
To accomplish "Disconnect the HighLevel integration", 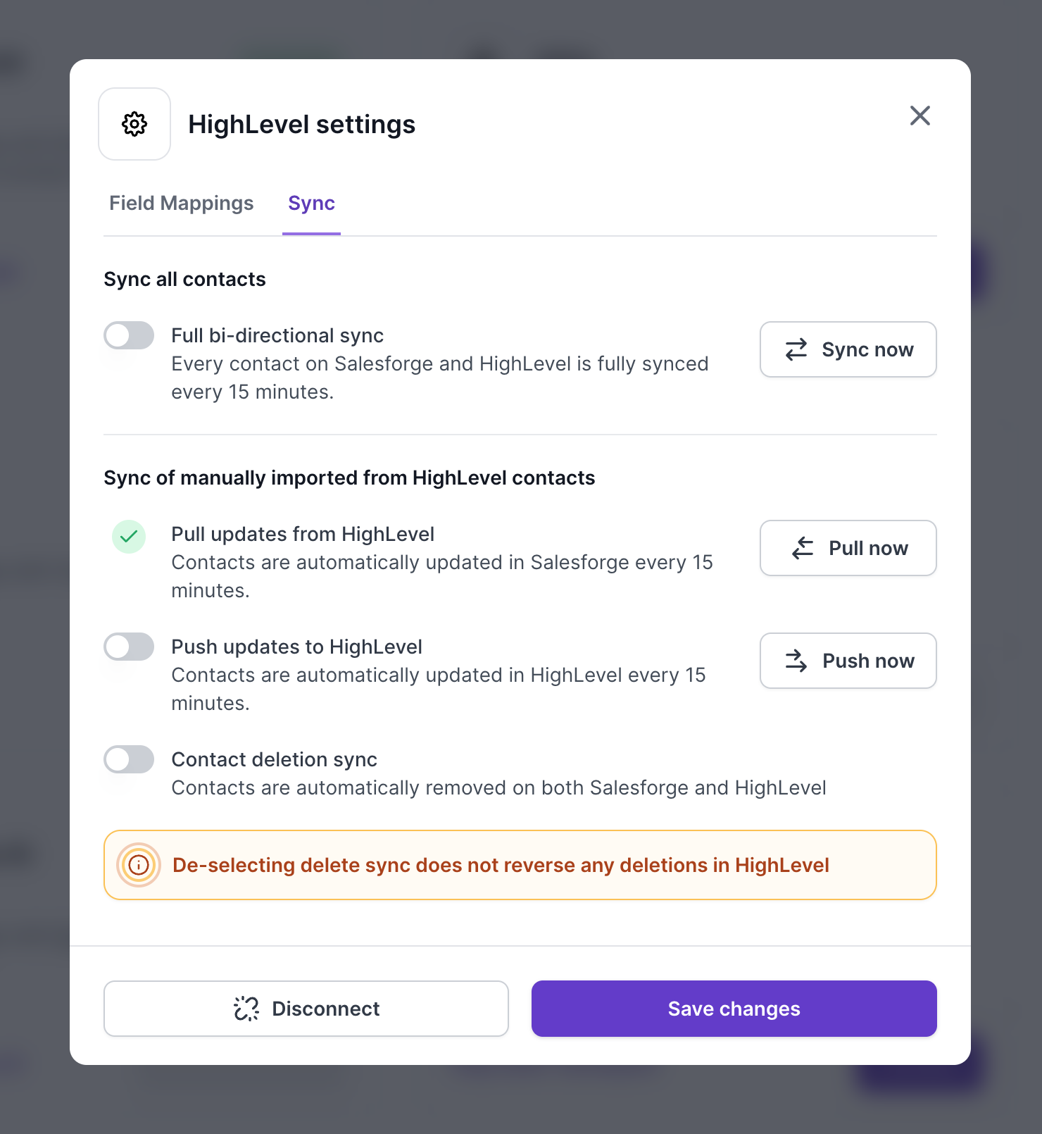I will 306,1009.
